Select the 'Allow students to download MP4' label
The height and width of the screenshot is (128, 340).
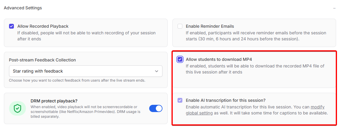pos(219,59)
